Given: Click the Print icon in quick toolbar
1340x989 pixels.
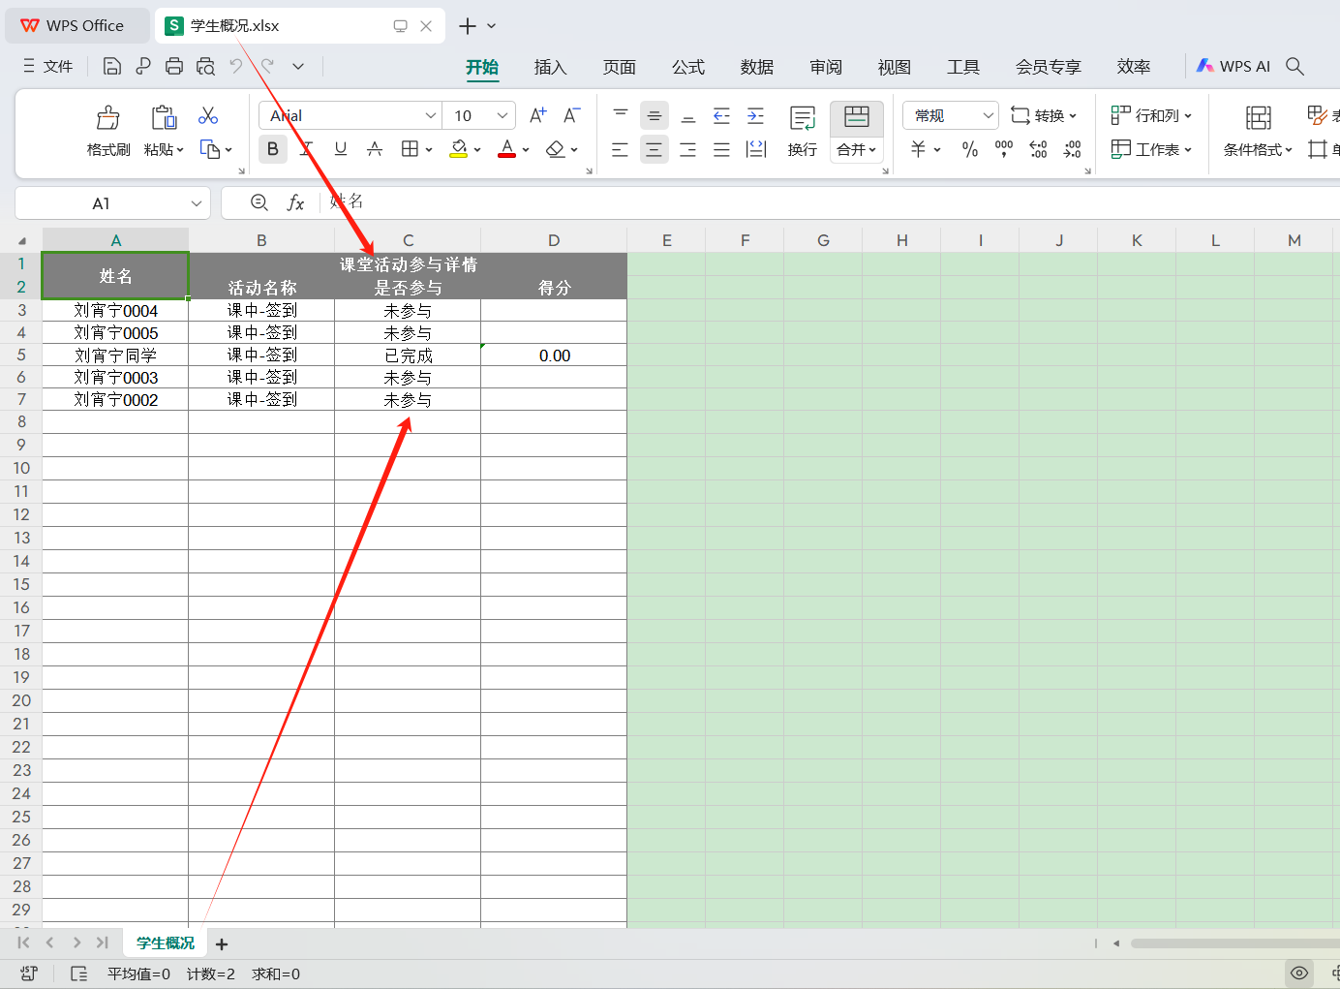Looking at the screenshot, I should tap(174, 66).
